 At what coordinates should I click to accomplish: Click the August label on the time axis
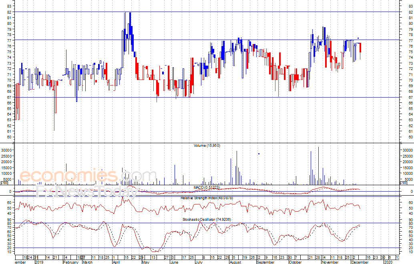tap(236, 262)
